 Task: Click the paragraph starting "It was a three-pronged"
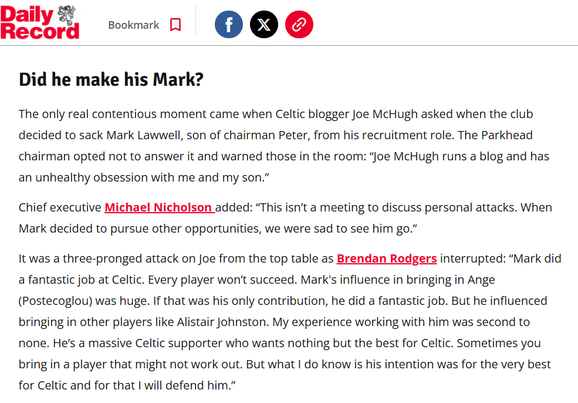(x=290, y=322)
